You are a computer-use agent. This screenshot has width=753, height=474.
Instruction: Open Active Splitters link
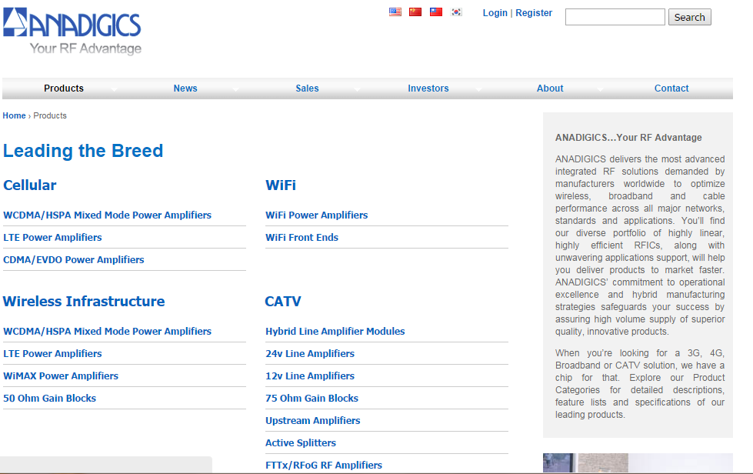[301, 442]
